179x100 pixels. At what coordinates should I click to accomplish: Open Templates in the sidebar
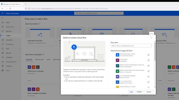coord(9,40)
